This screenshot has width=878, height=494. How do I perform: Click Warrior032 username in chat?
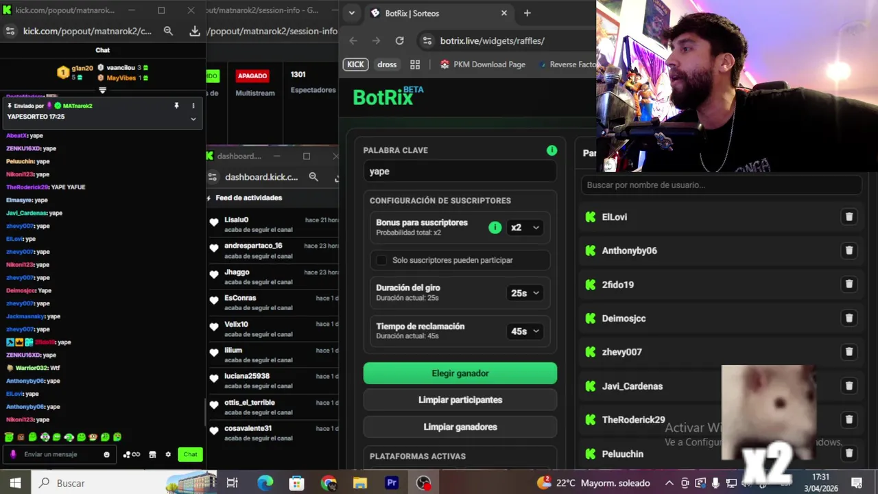point(32,368)
